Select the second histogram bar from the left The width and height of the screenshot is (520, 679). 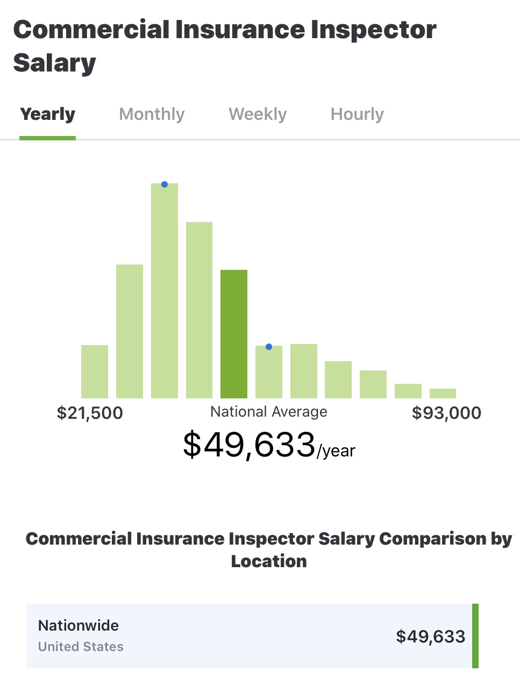coord(130,331)
